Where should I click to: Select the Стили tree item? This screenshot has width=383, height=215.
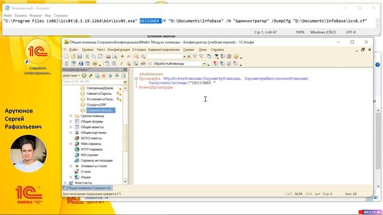coord(85,171)
